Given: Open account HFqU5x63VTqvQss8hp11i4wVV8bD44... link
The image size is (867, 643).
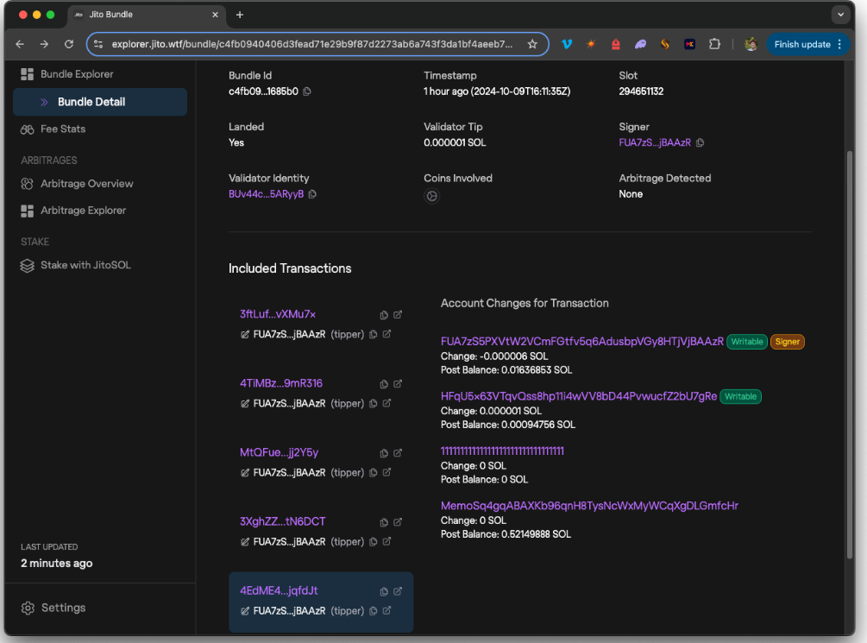Looking at the screenshot, I should click(x=578, y=397).
